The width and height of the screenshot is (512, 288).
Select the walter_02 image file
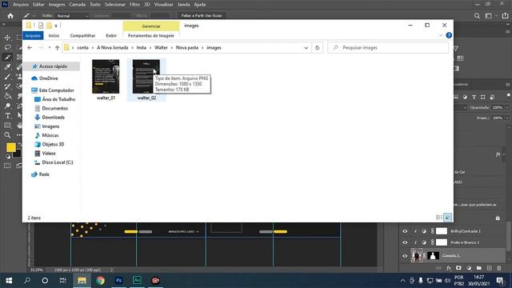point(146,80)
